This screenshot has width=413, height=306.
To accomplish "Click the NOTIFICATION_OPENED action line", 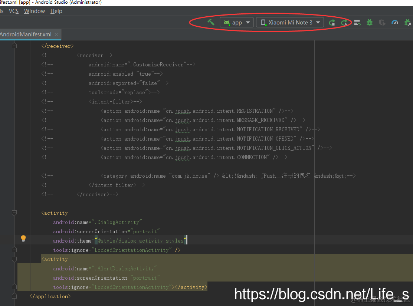I will tap(177, 139).
